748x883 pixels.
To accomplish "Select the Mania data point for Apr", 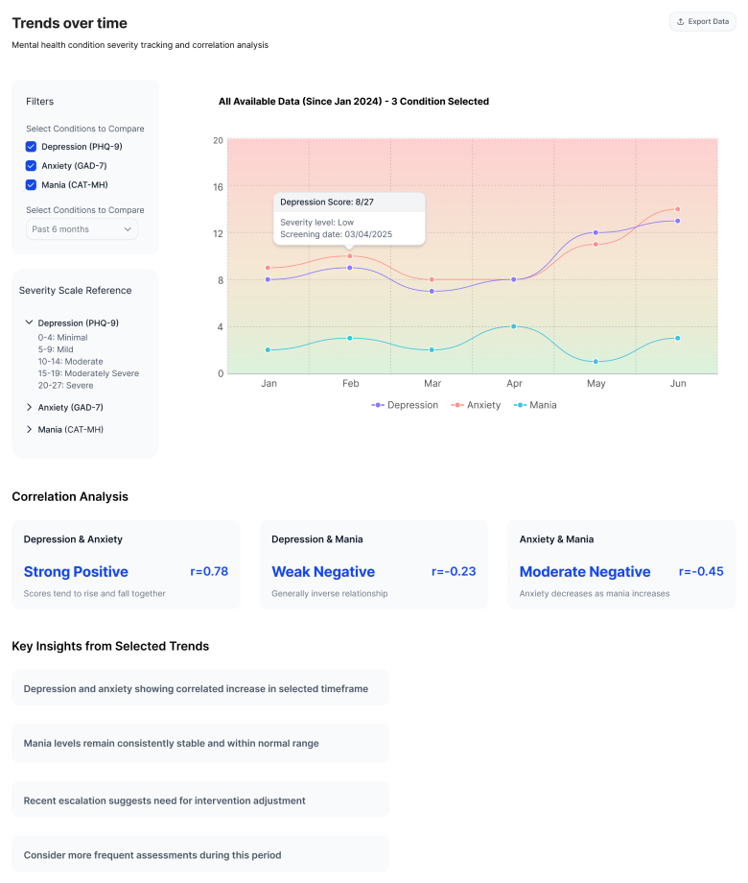I will coord(514,326).
